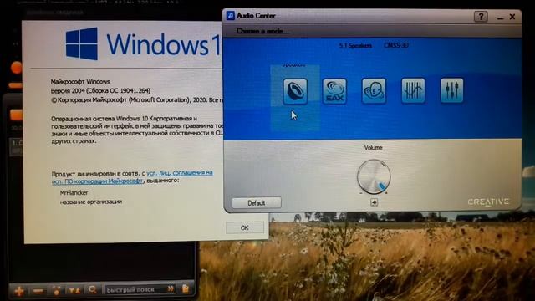Toggle mute icon below the Volume knob
This screenshot has width=535, height=301.
tap(374, 202)
